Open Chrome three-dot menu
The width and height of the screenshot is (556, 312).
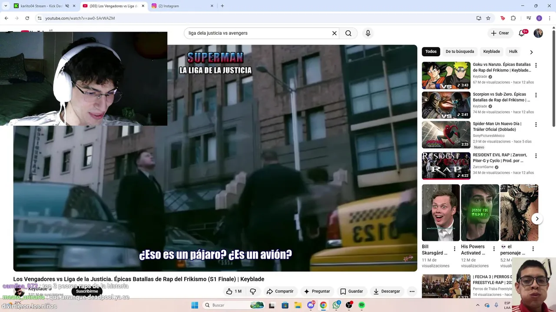(549, 18)
